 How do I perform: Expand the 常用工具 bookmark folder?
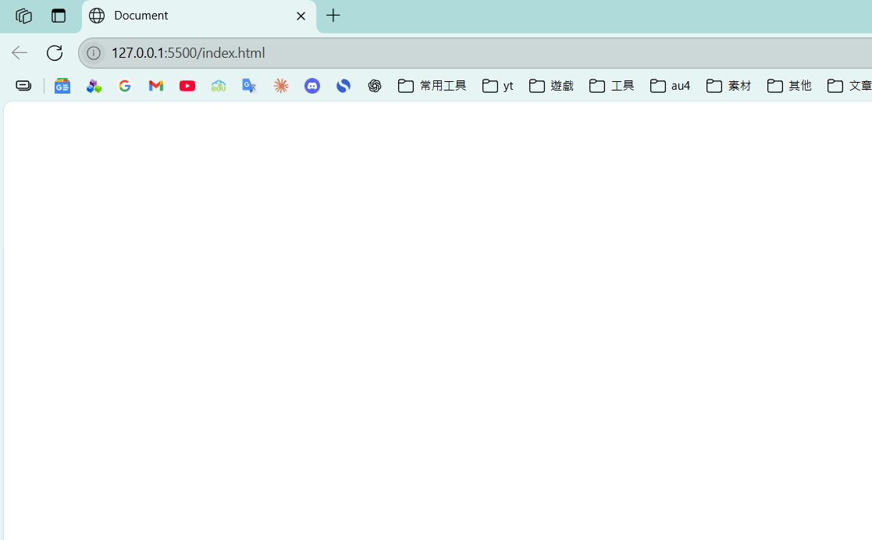click(x=432, y=86)
